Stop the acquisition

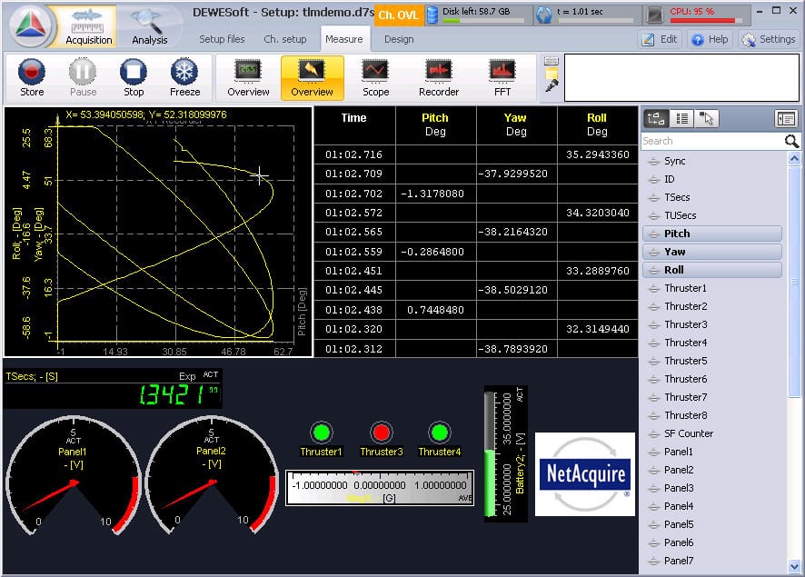click(134, 78)
